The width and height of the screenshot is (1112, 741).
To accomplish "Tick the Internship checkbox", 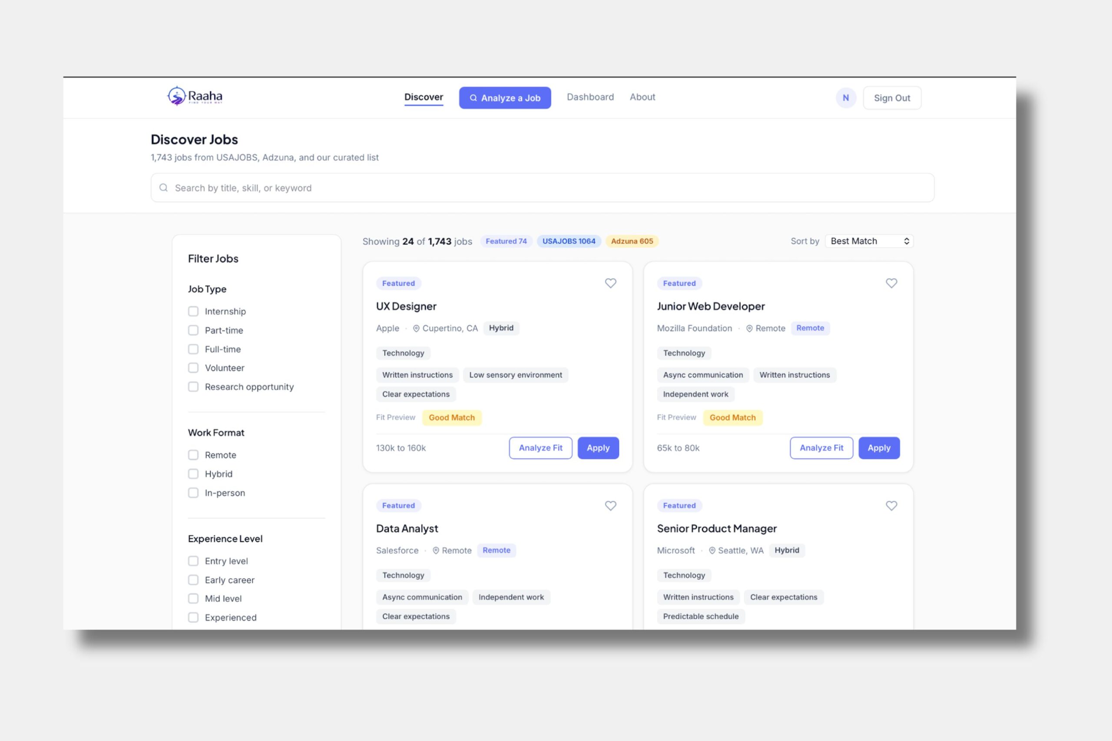I will coord(193,311).
